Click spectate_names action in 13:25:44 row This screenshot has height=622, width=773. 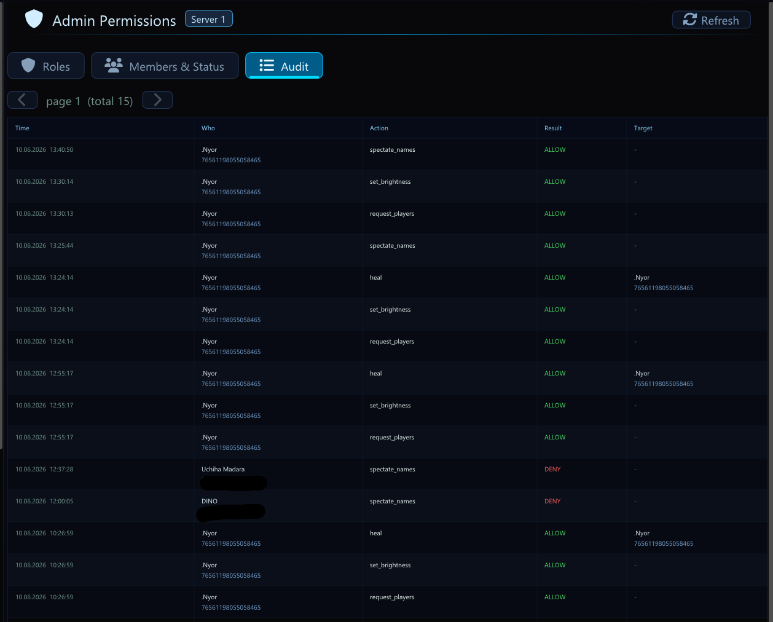coord(393,245)
